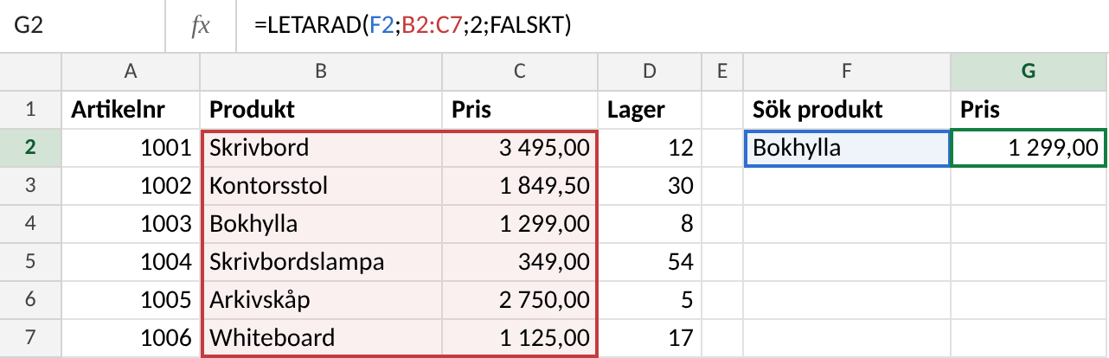Screen dimensions: 1109x358
Task: Click the select-all corner box
Action: [30, 73]
